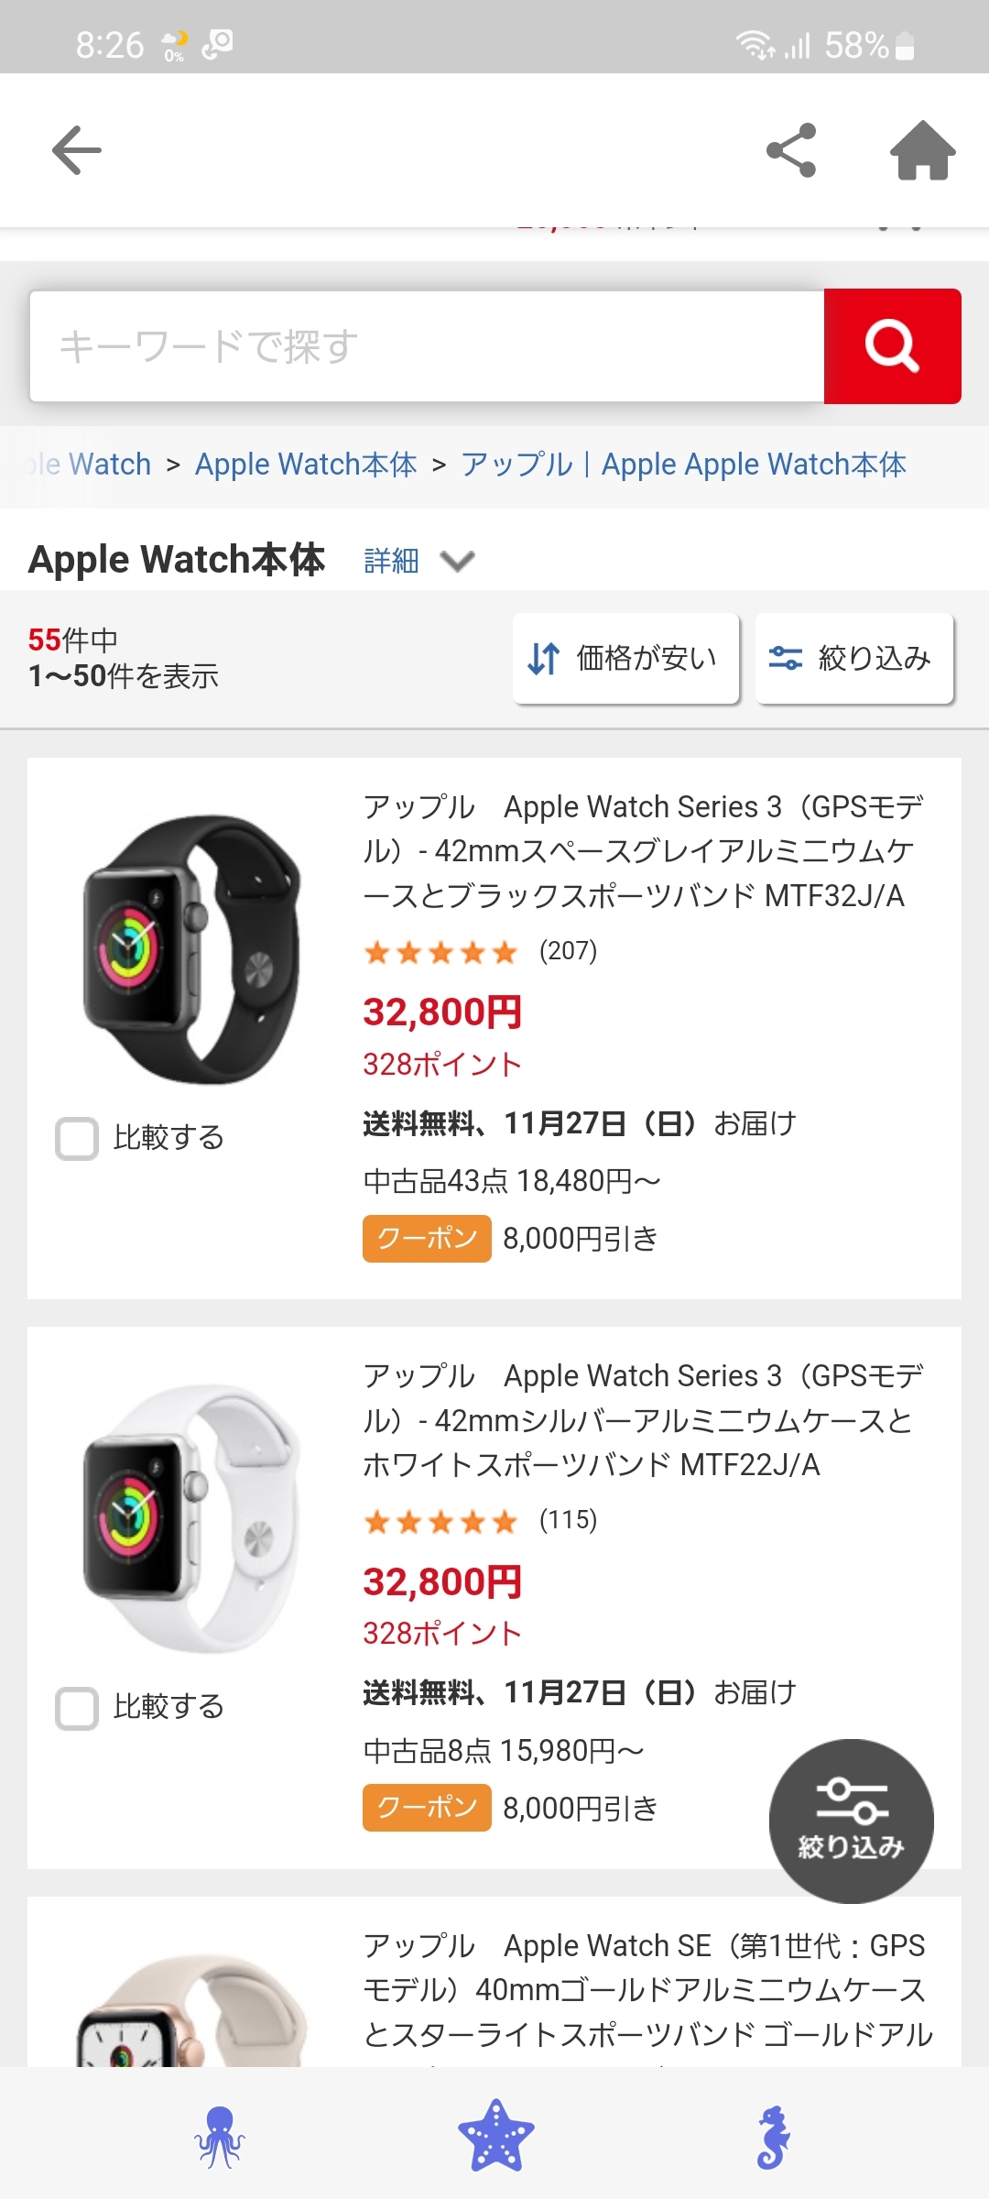Tap the white Apple Watch product image
The width and height of the screenshot is (989, 2199).
pos(192,1518)
